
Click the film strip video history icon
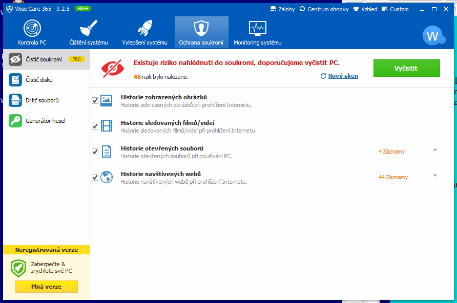(107, 126)
